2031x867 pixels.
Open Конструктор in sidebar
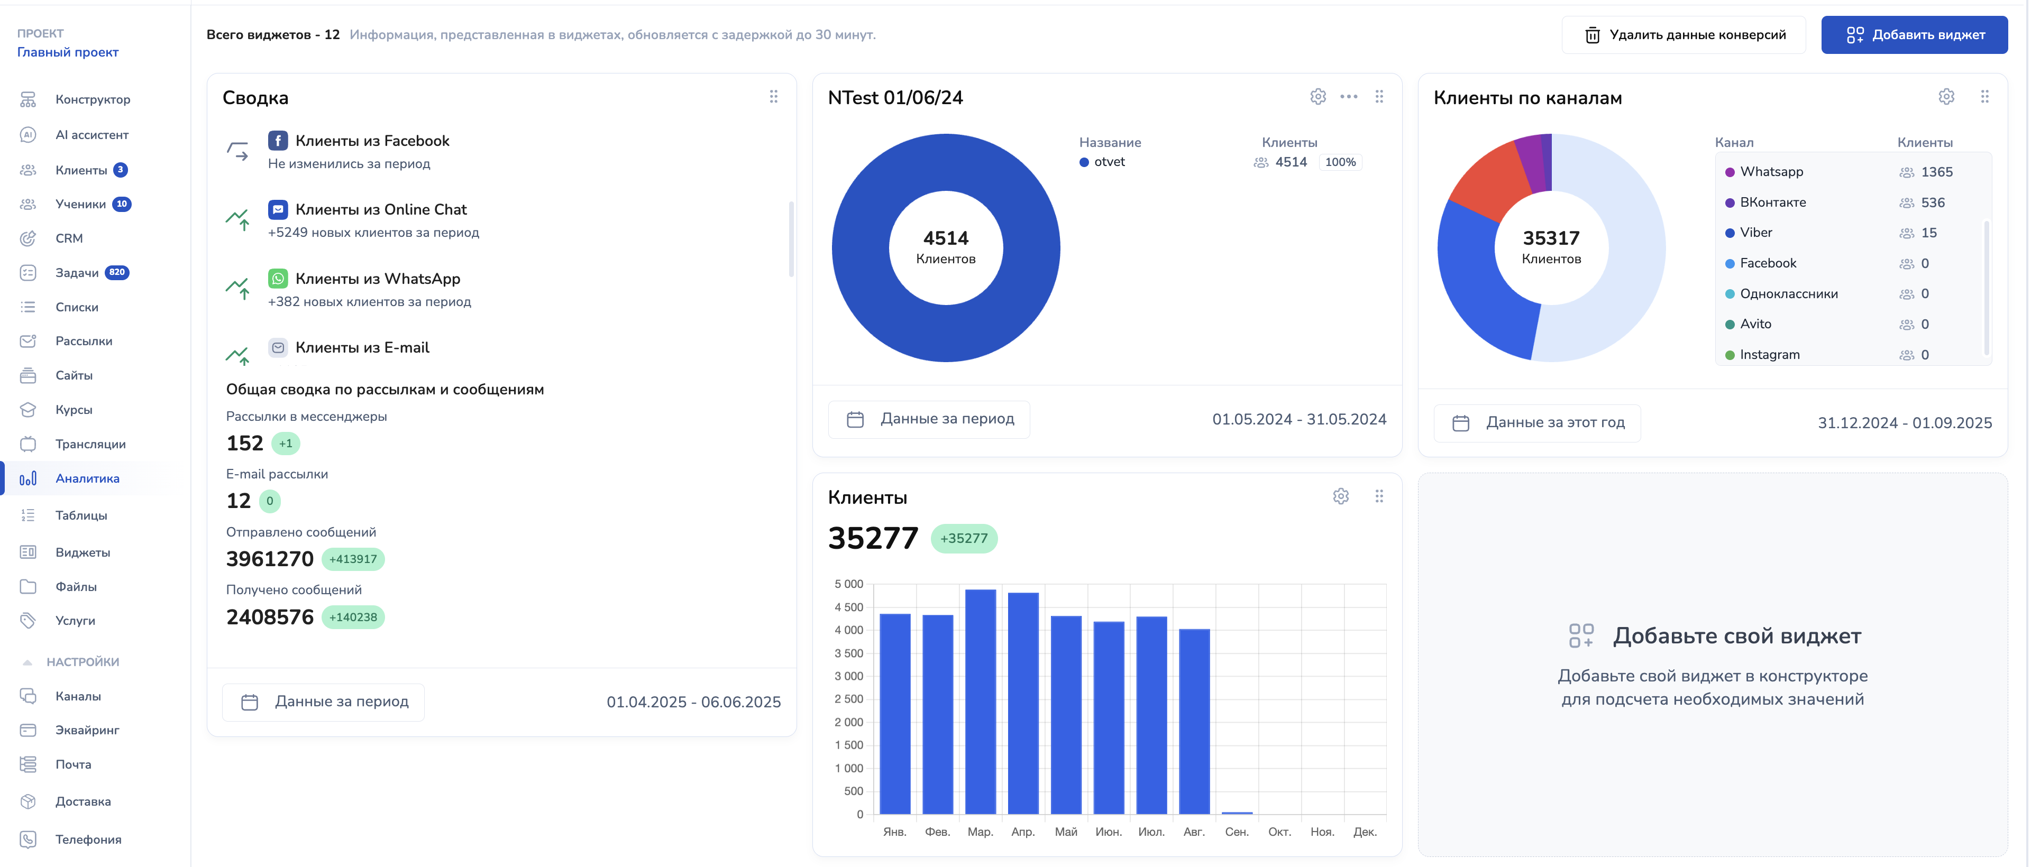[x=92, y=99]
